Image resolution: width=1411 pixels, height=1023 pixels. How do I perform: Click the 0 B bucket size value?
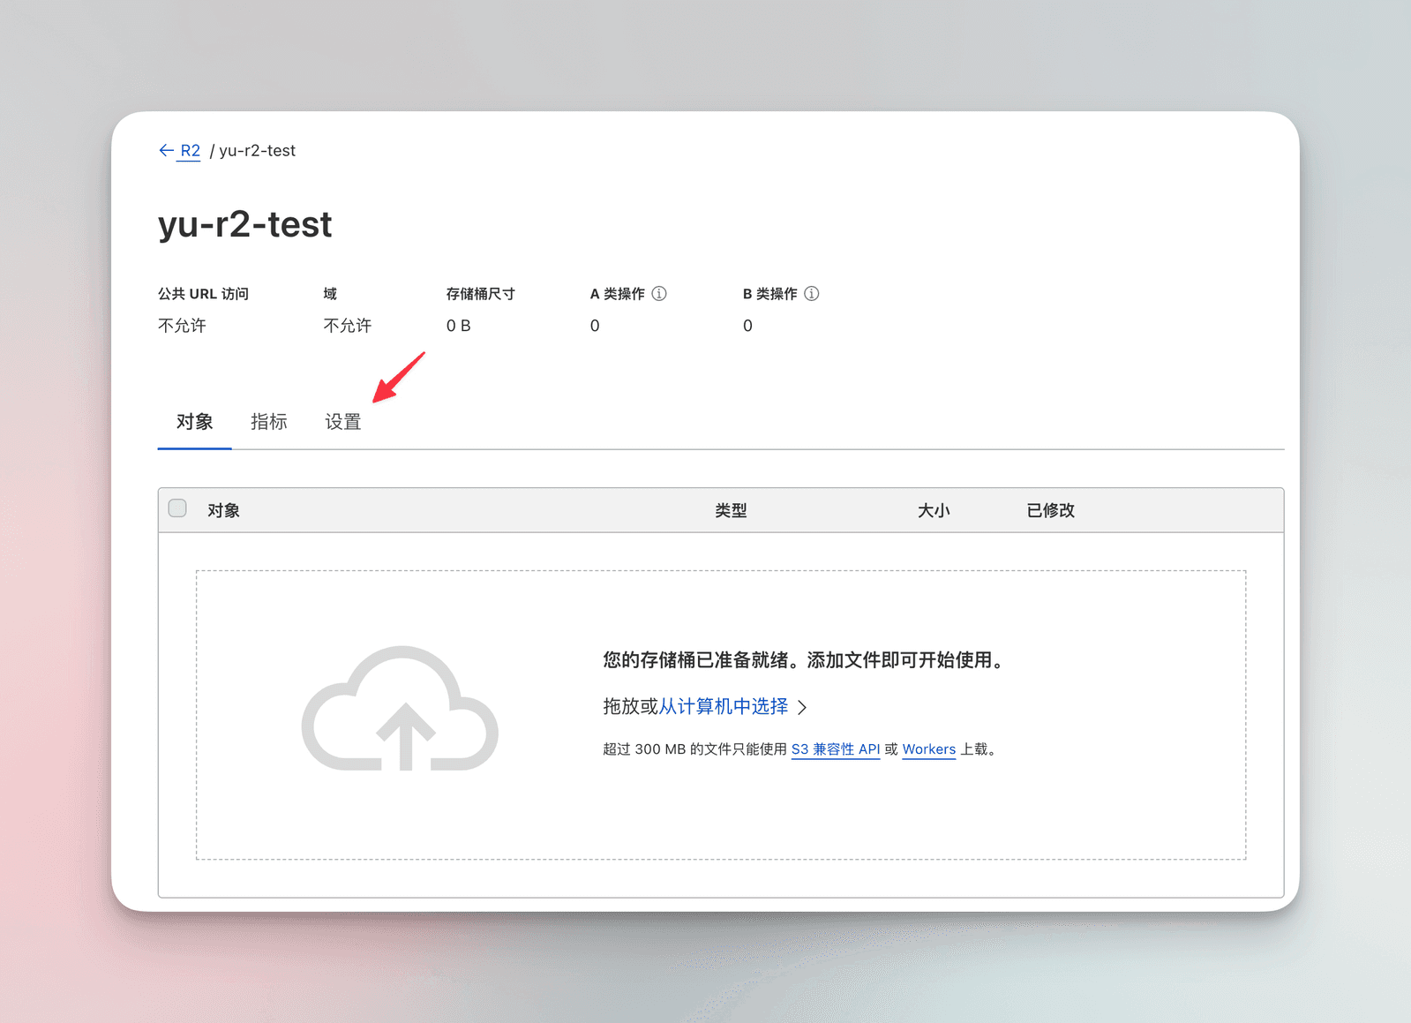(458, 326)
